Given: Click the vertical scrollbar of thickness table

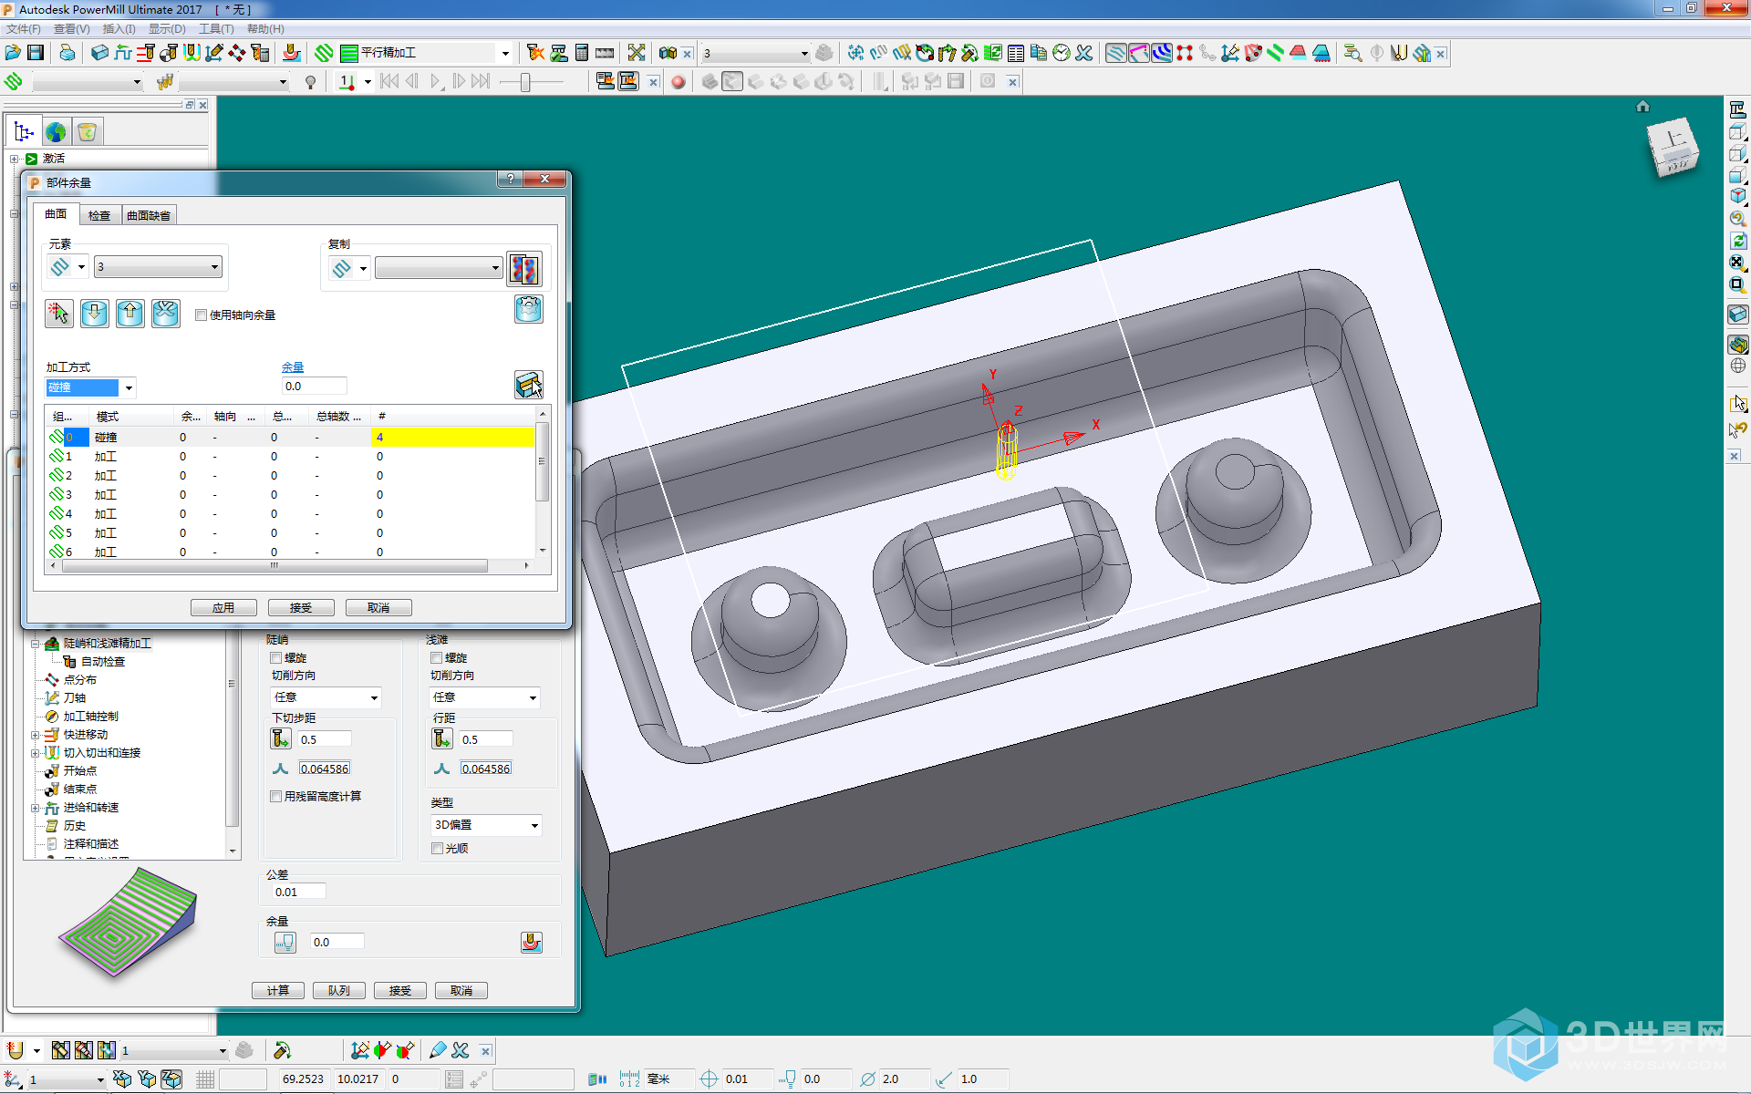Looking at the screenshot, I should coord(543,483).
